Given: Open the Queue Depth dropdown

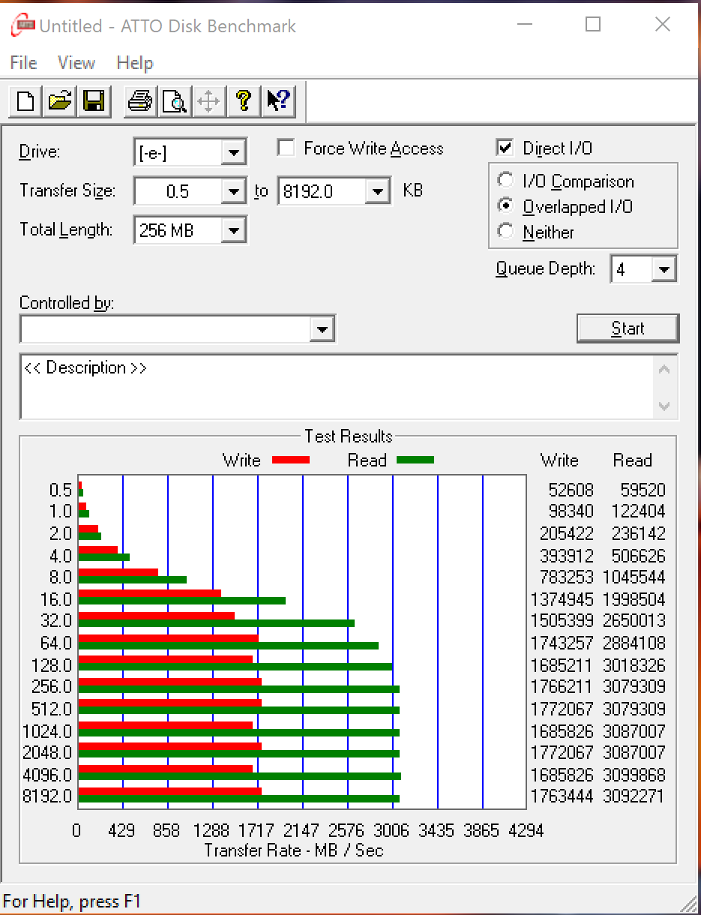Looking at the screenshot, I should (664, 269).
